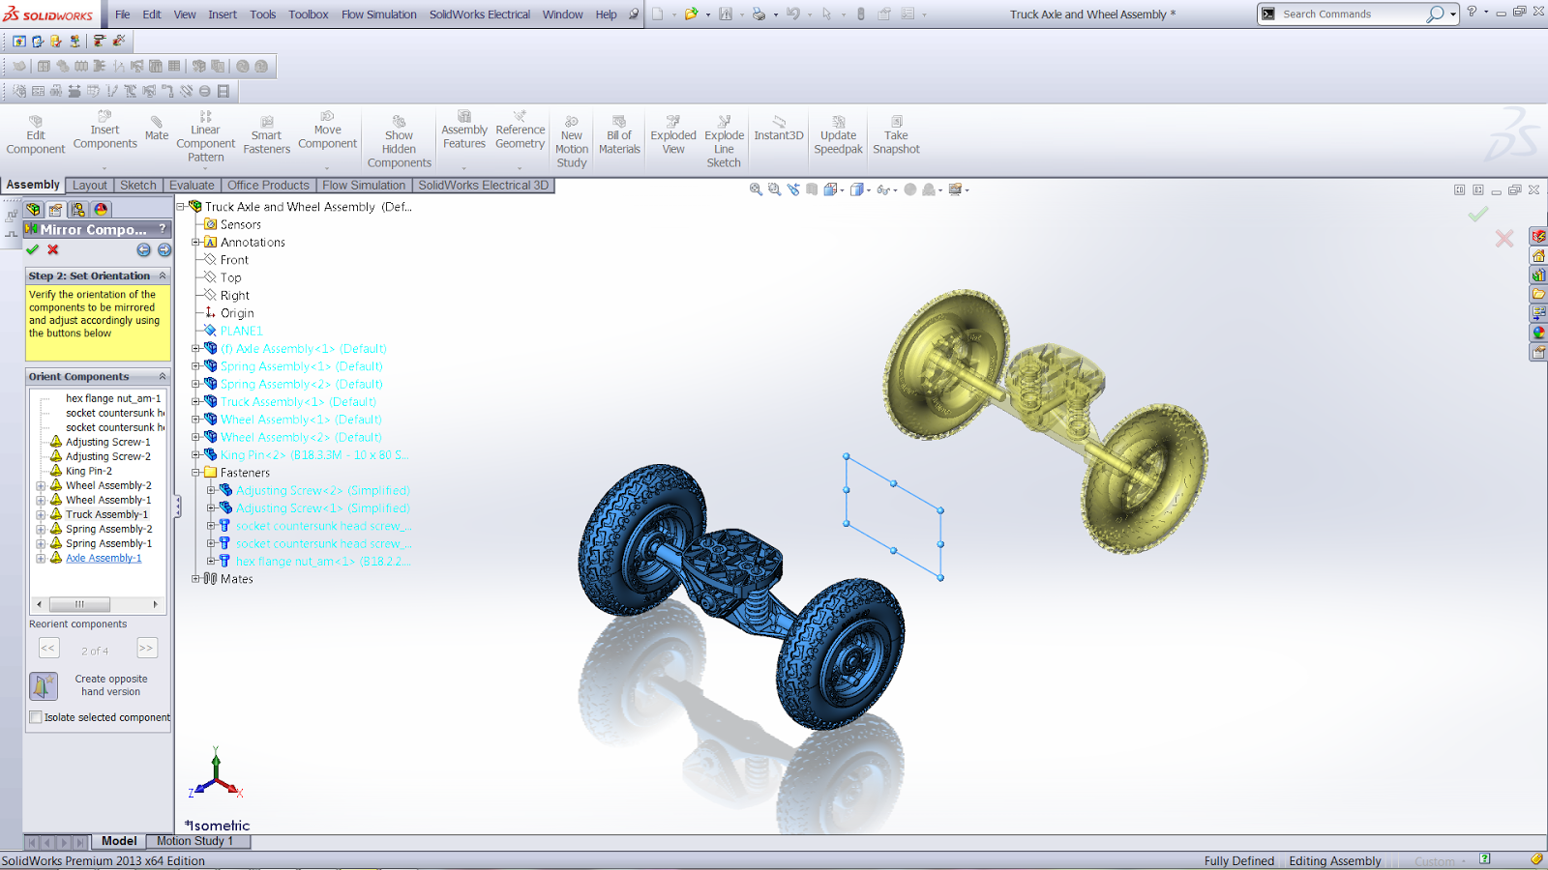Click Bill of Materials tool
Screen dimensions: 1548x870
click(x=619, y=135)
